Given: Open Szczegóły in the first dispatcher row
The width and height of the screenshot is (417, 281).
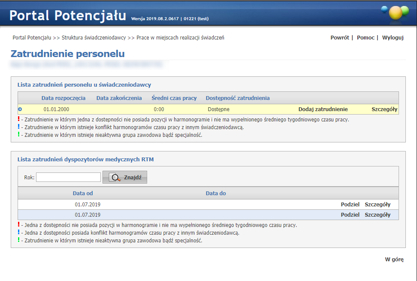Looking at the screenshot, I should coord(378,204).
